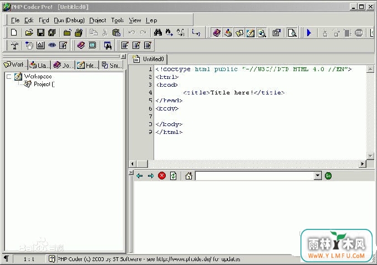Click the disabled Cut scissors icon

tap(105, 32)
